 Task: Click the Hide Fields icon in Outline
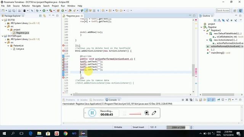223,20
